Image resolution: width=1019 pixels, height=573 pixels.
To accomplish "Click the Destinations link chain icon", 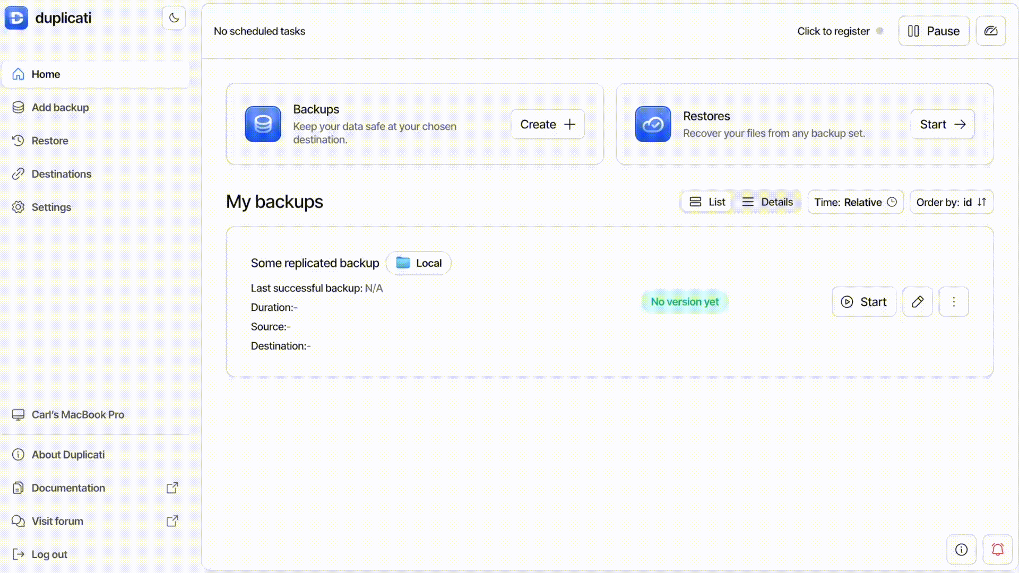I will pos(19,174).
